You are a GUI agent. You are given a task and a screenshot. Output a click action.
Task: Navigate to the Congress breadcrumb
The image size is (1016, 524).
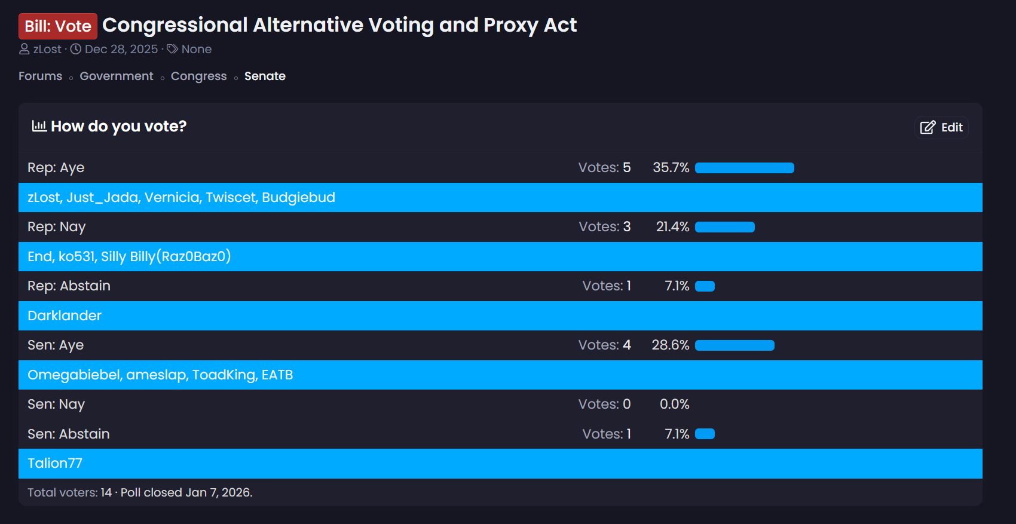click(x=198, y=76)
